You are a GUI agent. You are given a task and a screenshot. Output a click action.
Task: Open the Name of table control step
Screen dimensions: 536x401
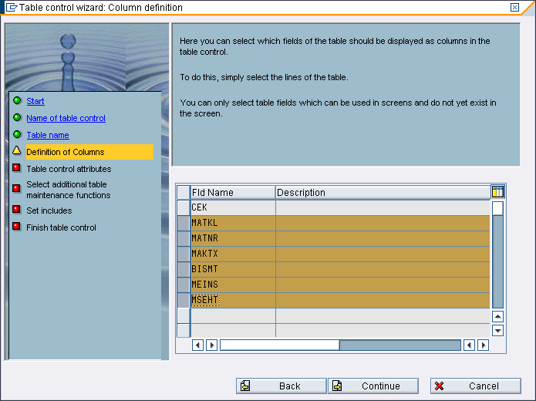click(x=66, y=118)
